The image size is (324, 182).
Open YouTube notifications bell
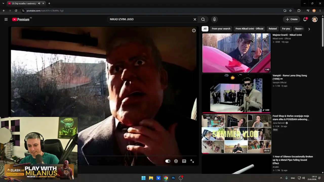pos(305,19)
